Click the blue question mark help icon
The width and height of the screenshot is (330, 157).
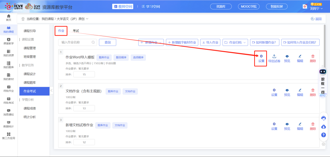(323, 135)
